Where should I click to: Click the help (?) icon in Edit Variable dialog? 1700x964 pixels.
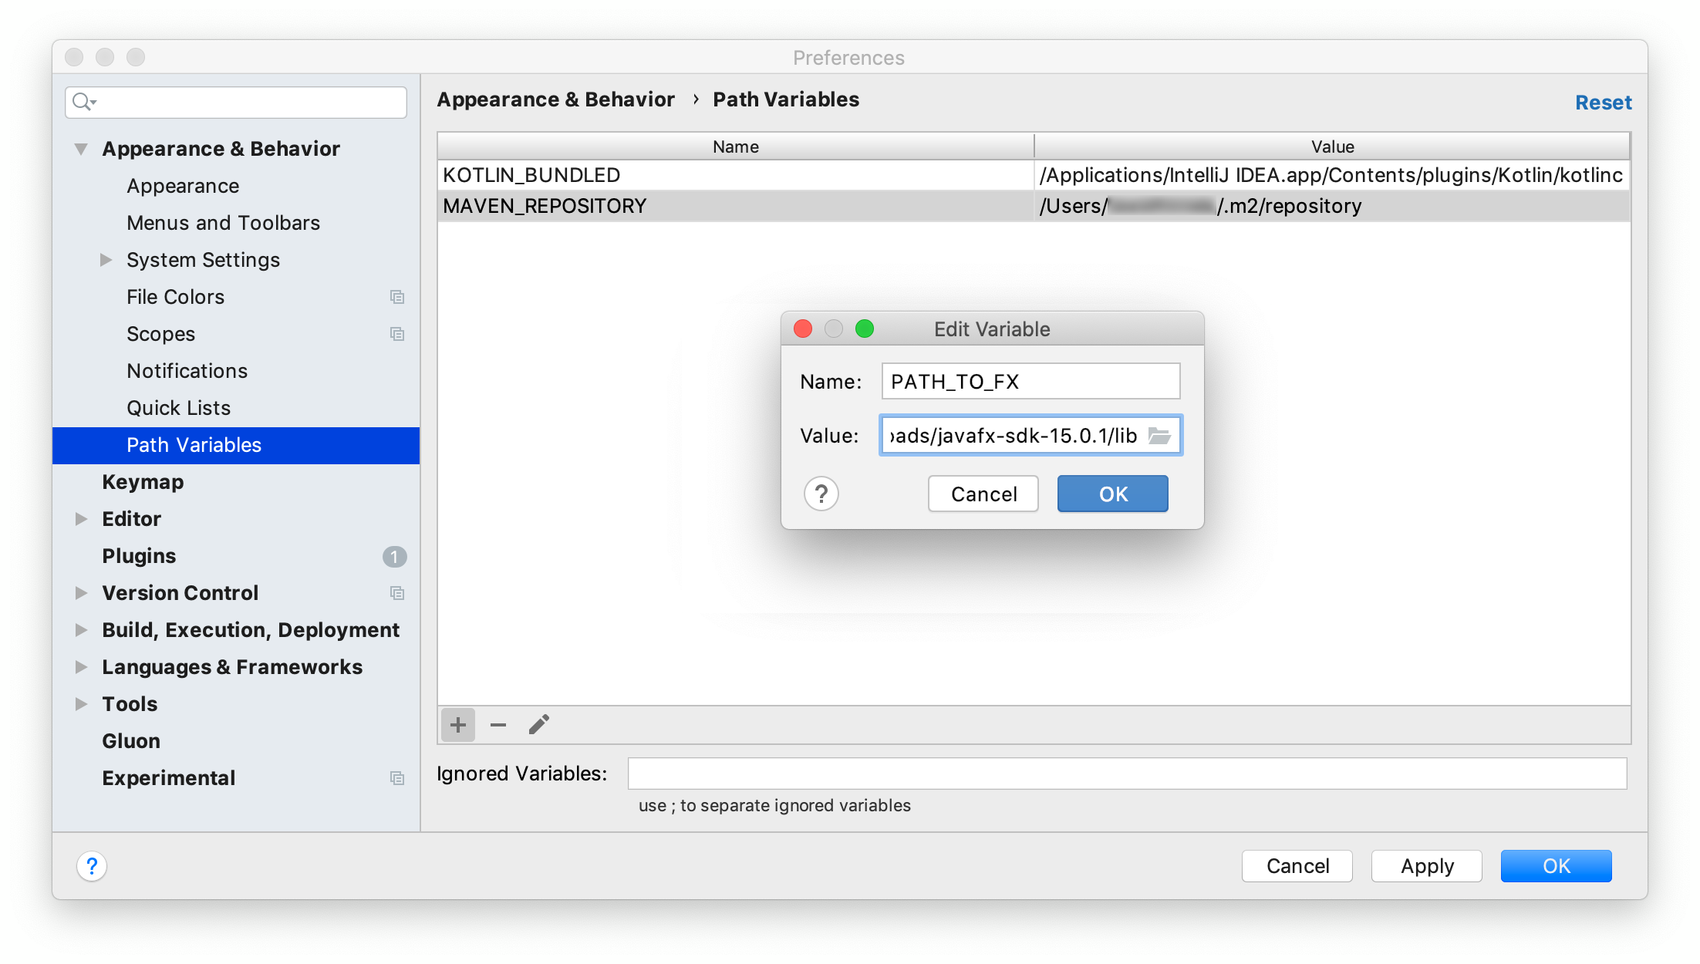click(821, 494)
